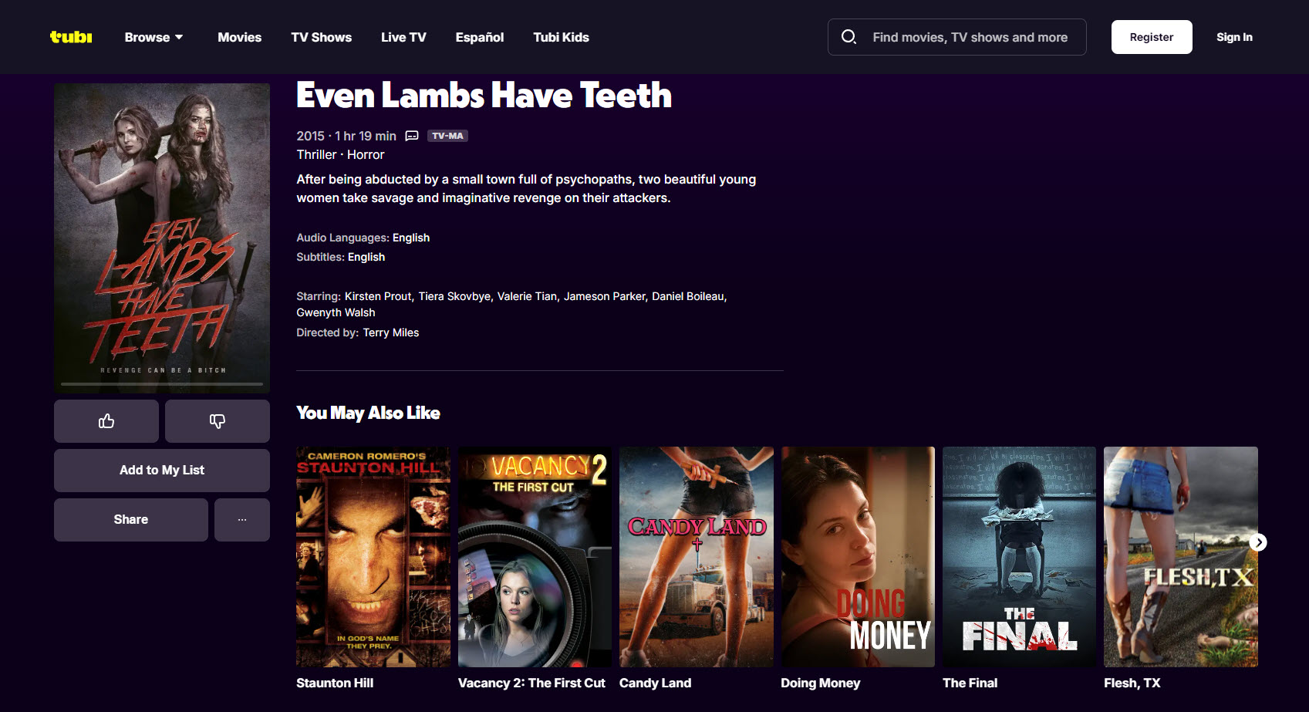Open Valerie Tian cast link
The image size is (1309, 712).
tap(527, 296)
